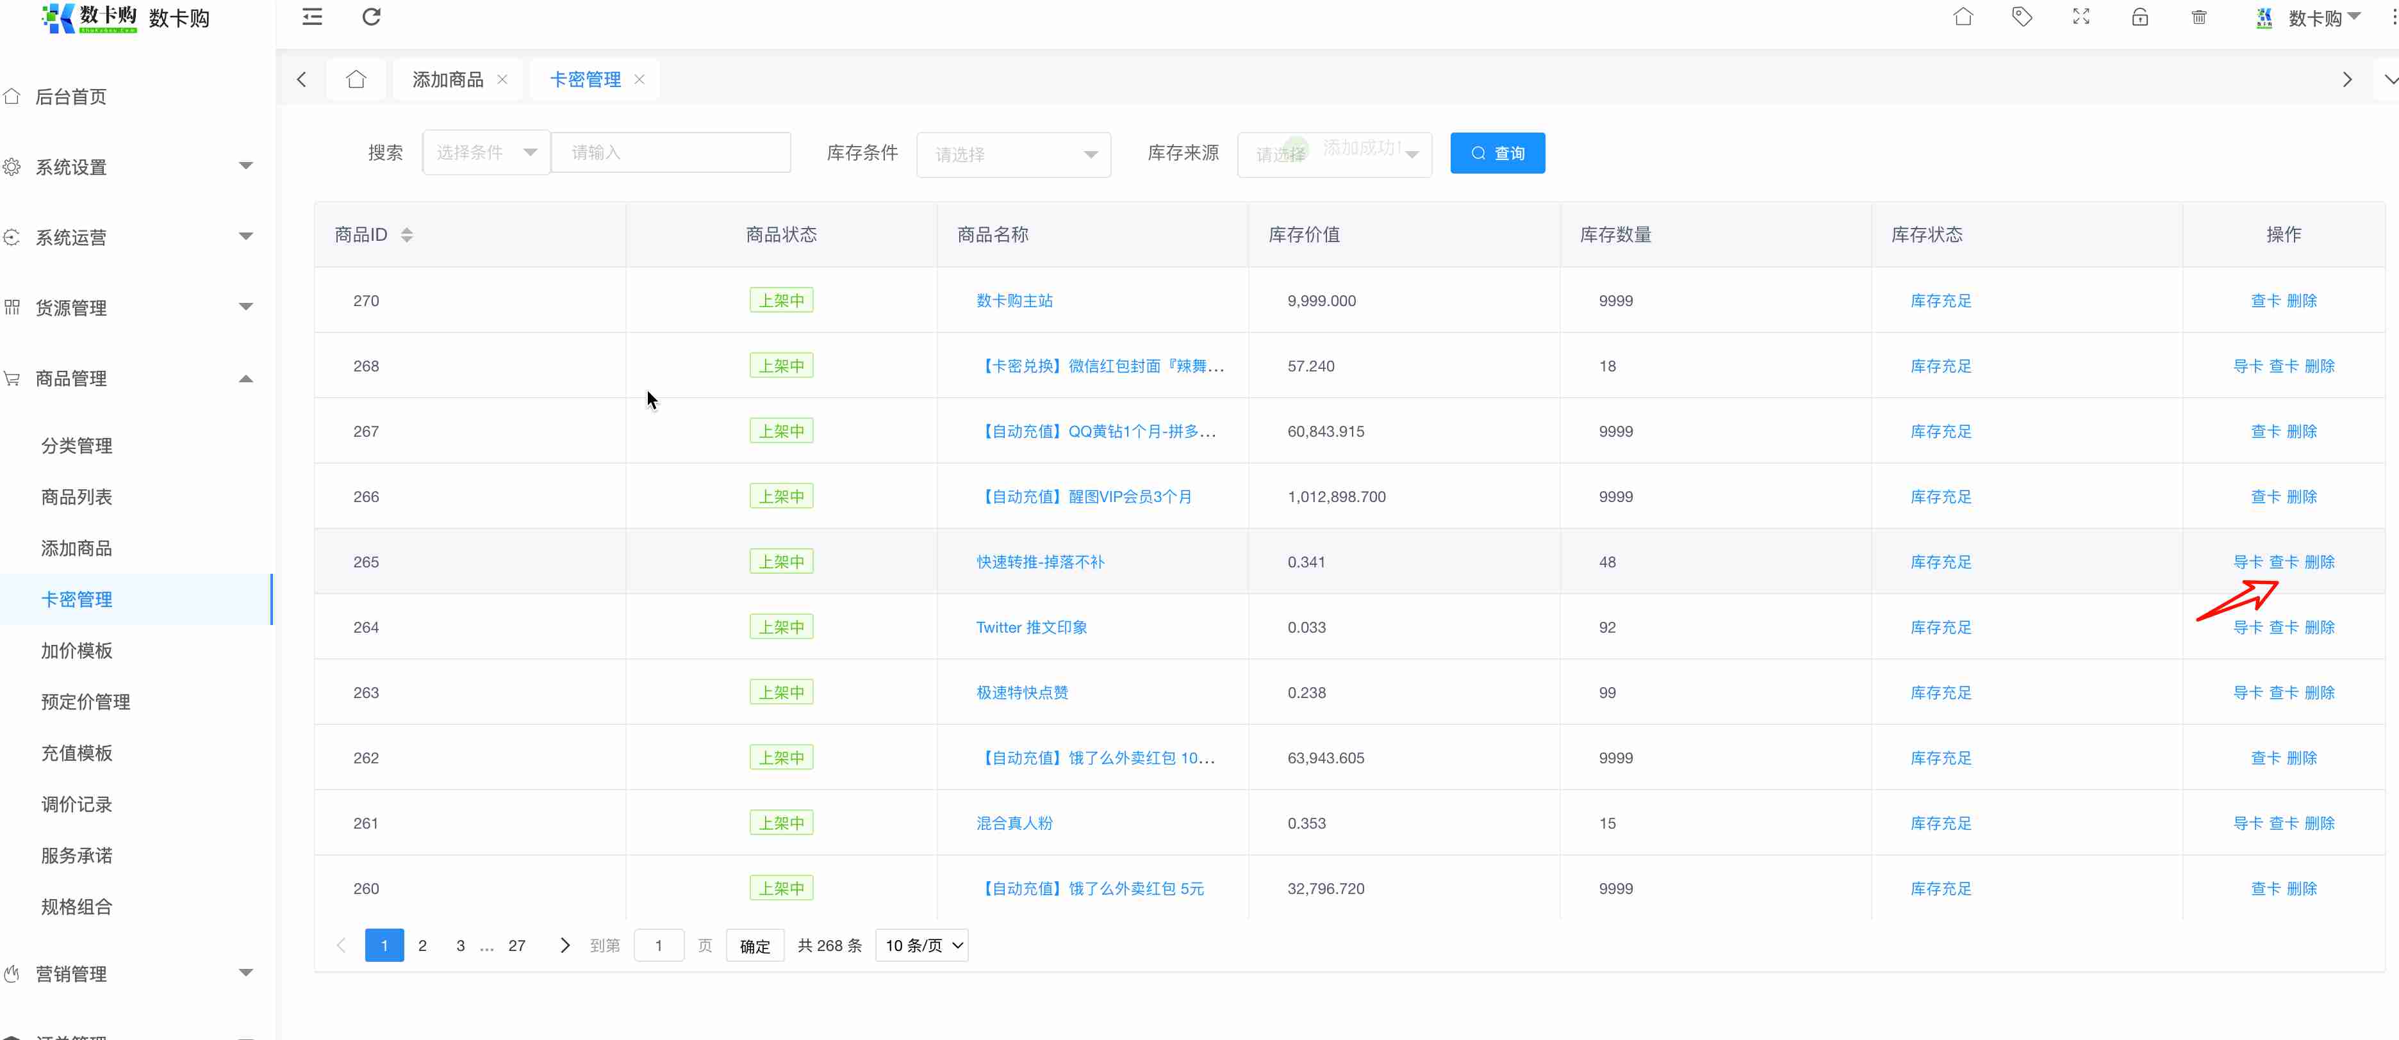
Task: Collapse the sidebar menu icon
Action: [312, 17]
